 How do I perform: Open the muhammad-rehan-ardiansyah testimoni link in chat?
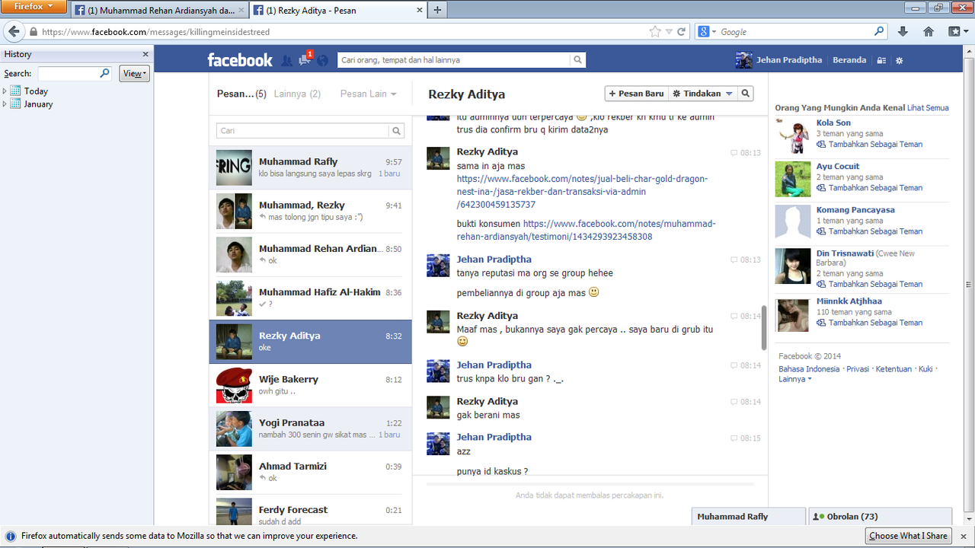tap(587, 231)
